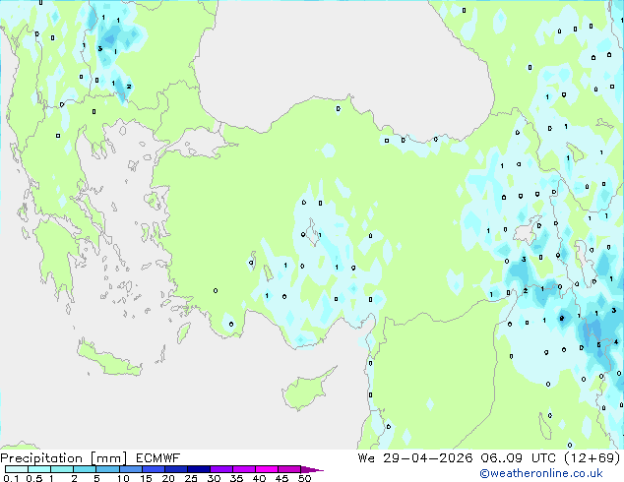Pick the legend swatch between 5 and 10
Viewport: 624px width, 482px height.
tap(107, 469)
